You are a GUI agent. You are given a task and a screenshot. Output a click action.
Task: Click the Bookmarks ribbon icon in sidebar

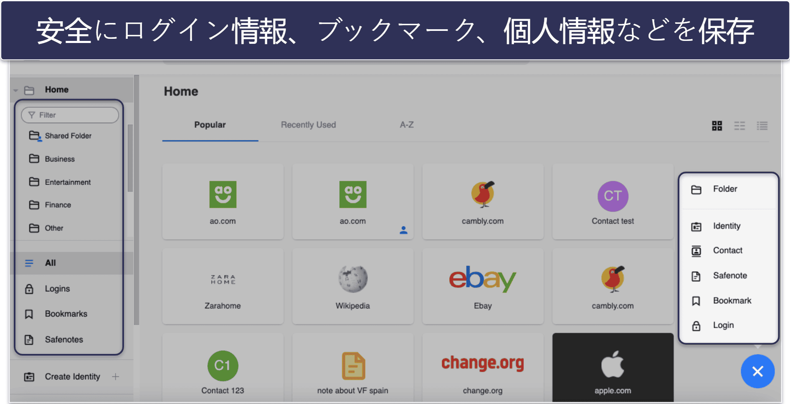29,314
